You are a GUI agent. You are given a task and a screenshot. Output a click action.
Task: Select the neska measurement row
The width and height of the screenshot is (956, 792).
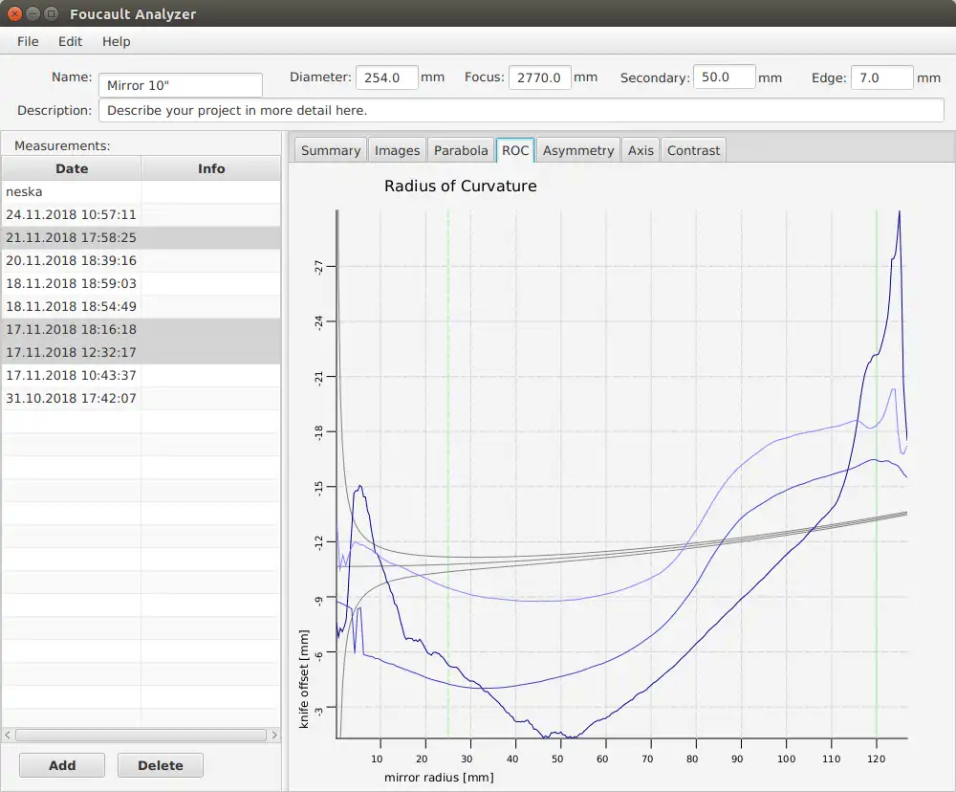point(72,191)
